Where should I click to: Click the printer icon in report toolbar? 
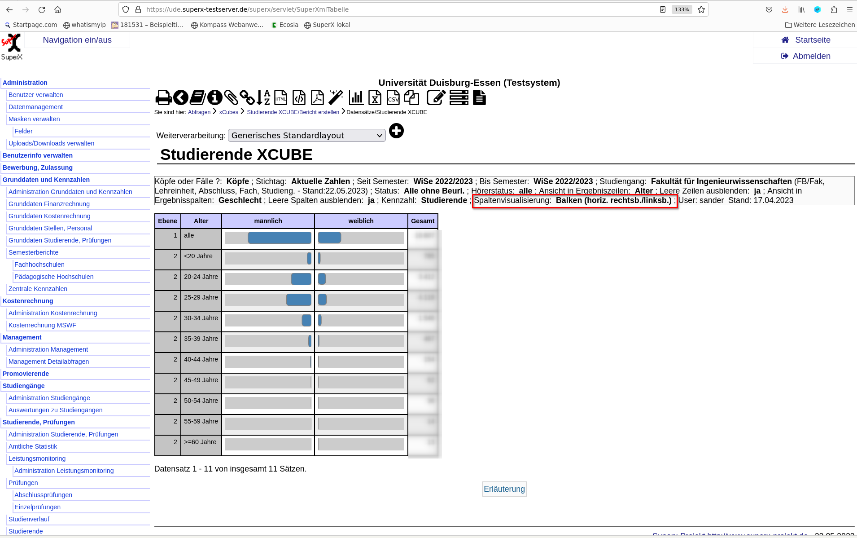pyautogui.click(x=163, y=97)
